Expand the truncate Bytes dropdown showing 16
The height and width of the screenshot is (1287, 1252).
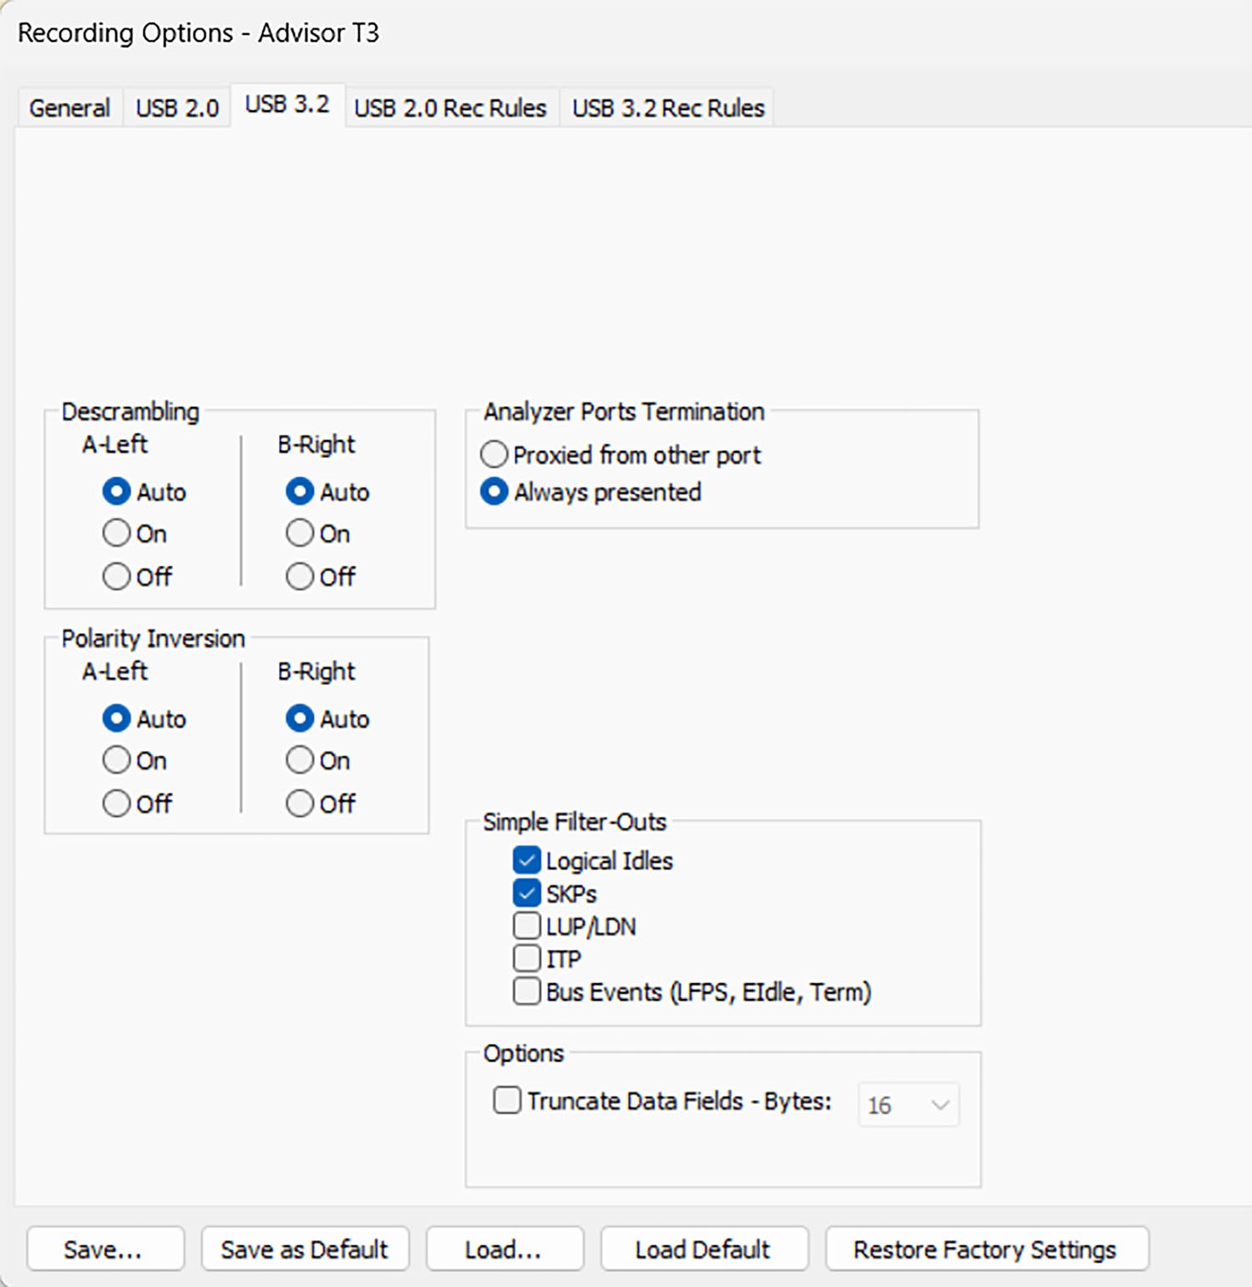(909, 1105)
